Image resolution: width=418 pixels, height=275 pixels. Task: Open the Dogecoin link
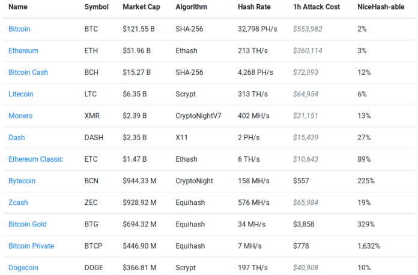tap(23, 268)
